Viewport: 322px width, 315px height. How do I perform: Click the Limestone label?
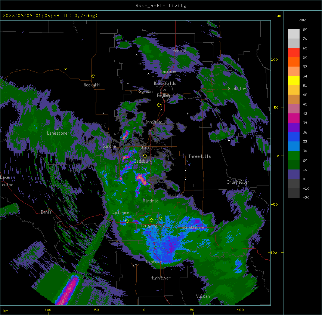57,133
